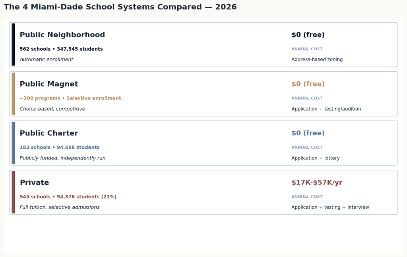Click '~300 programs • Selective enrollment' text

point(70,98)
